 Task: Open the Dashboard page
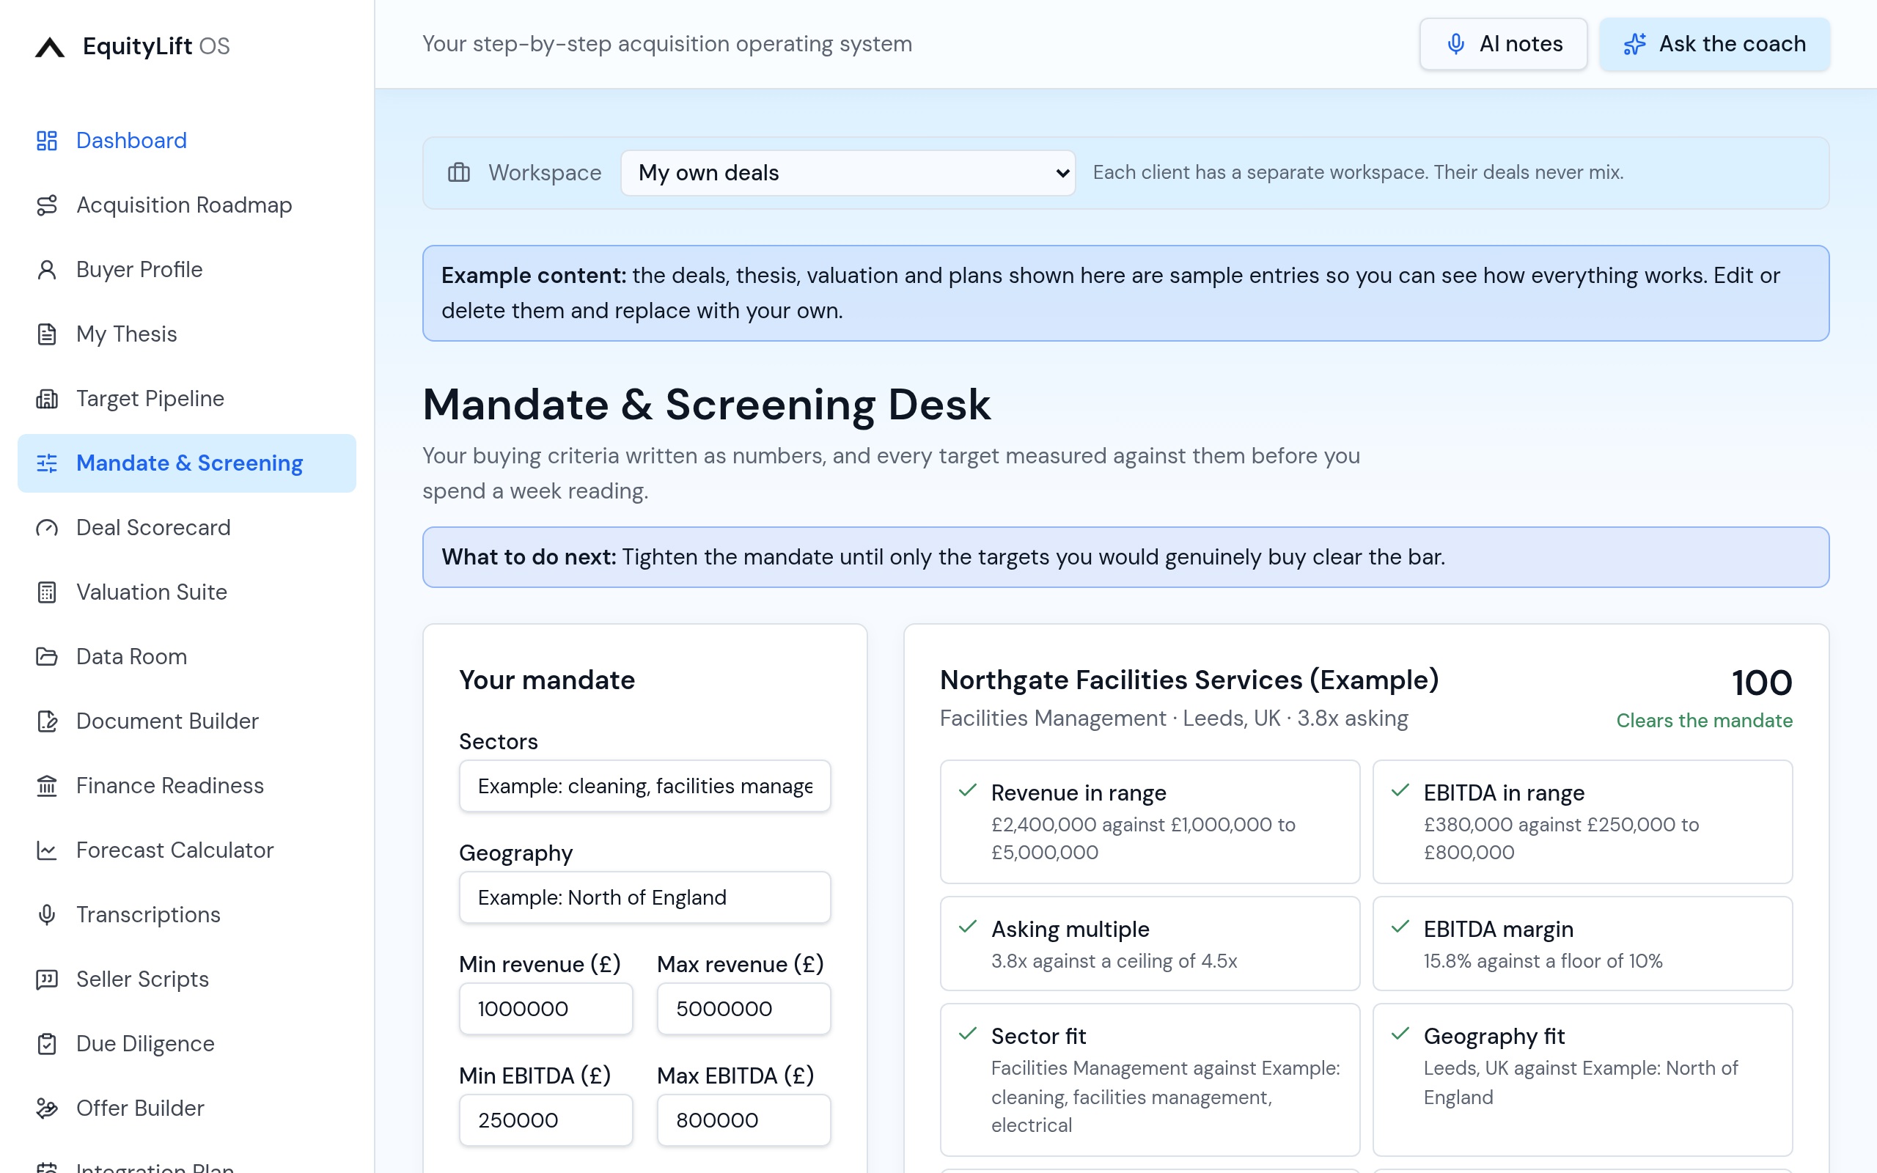click(187, 141)
